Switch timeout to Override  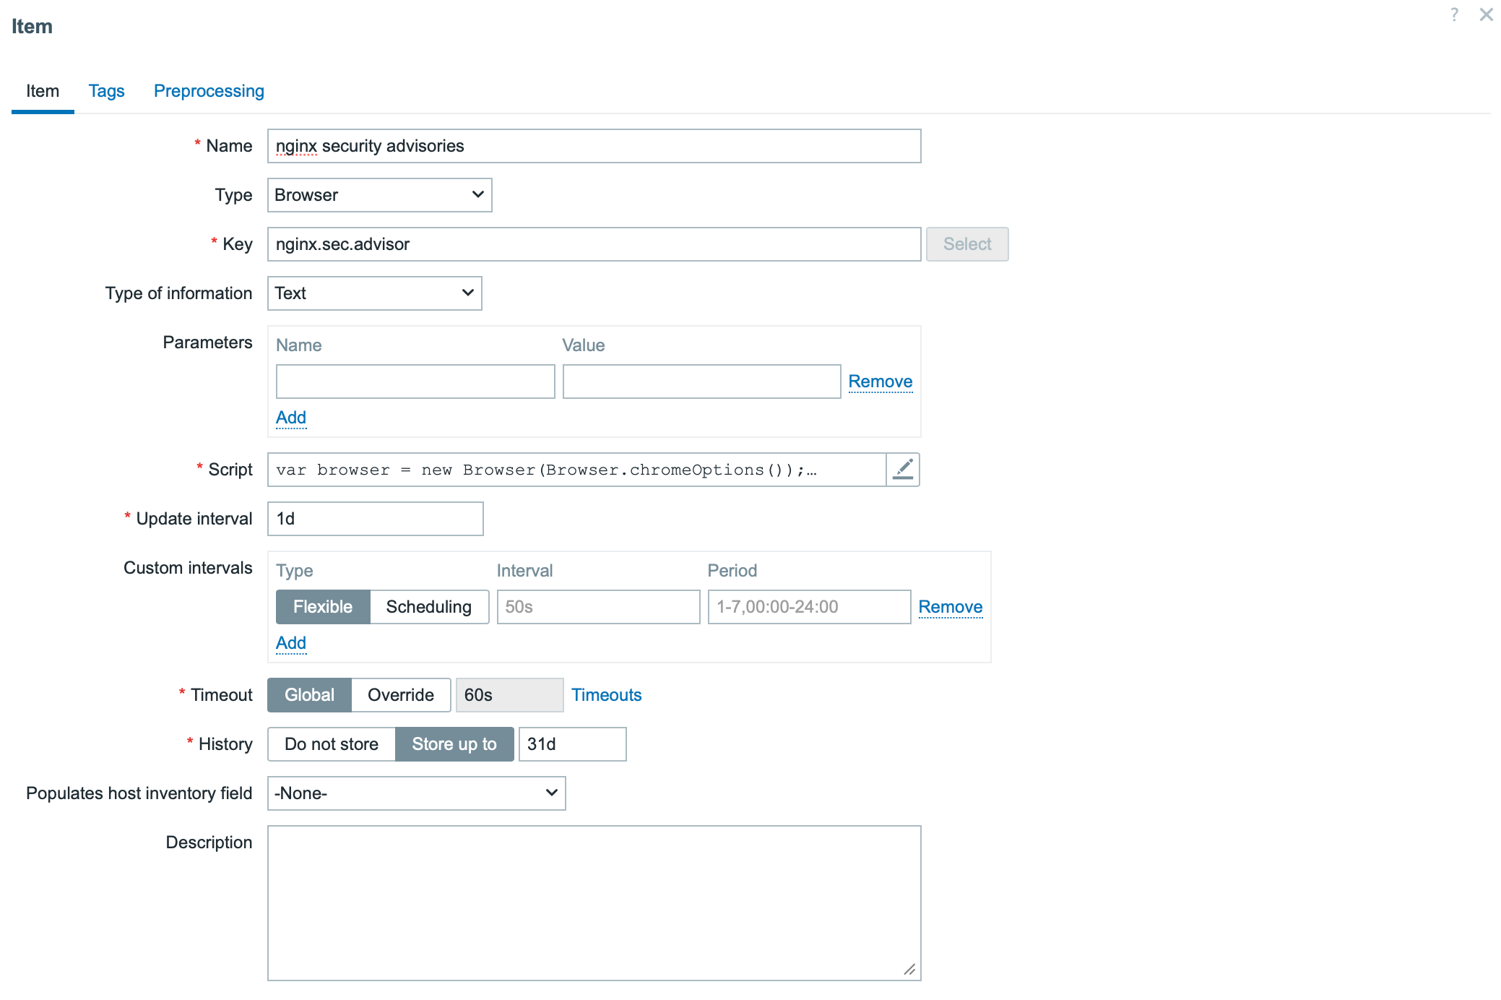400,695
